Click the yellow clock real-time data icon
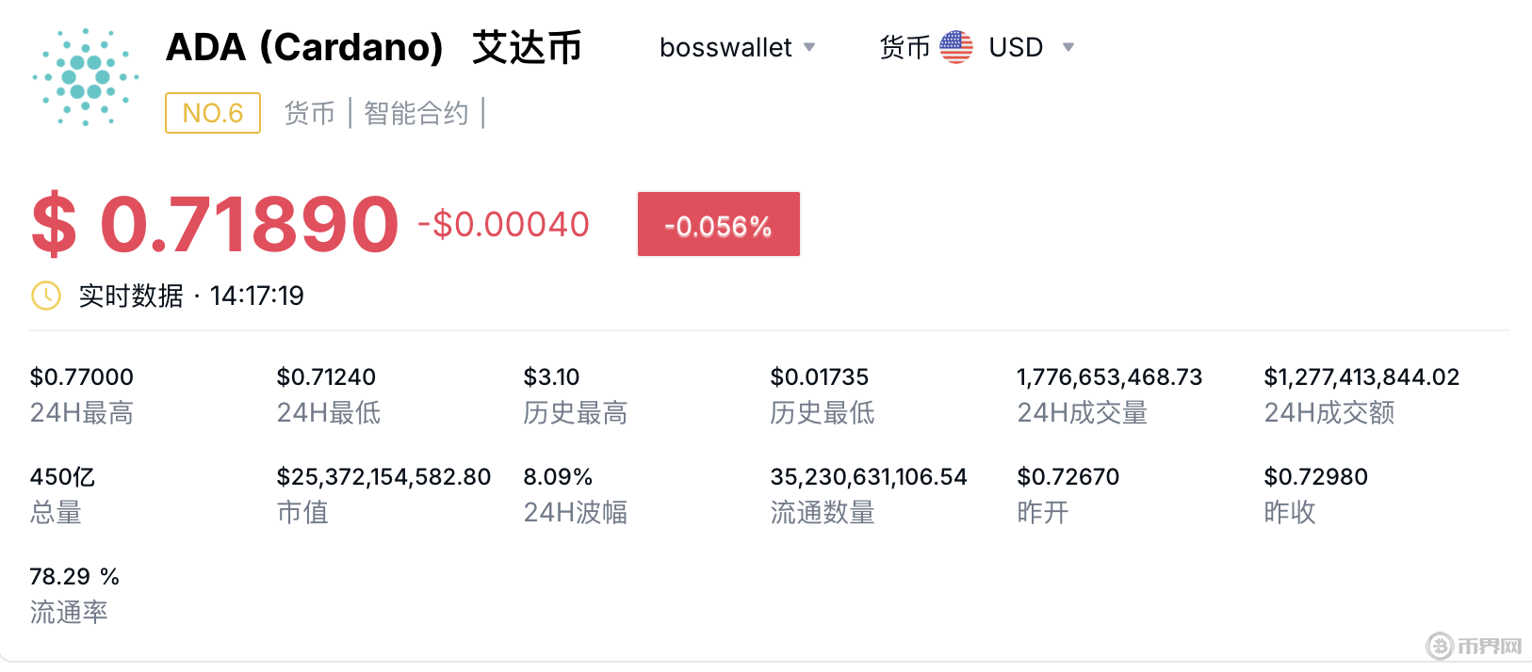Image resolution: width=1532 pixels, height=672 pixels. (x=46, y=296)
